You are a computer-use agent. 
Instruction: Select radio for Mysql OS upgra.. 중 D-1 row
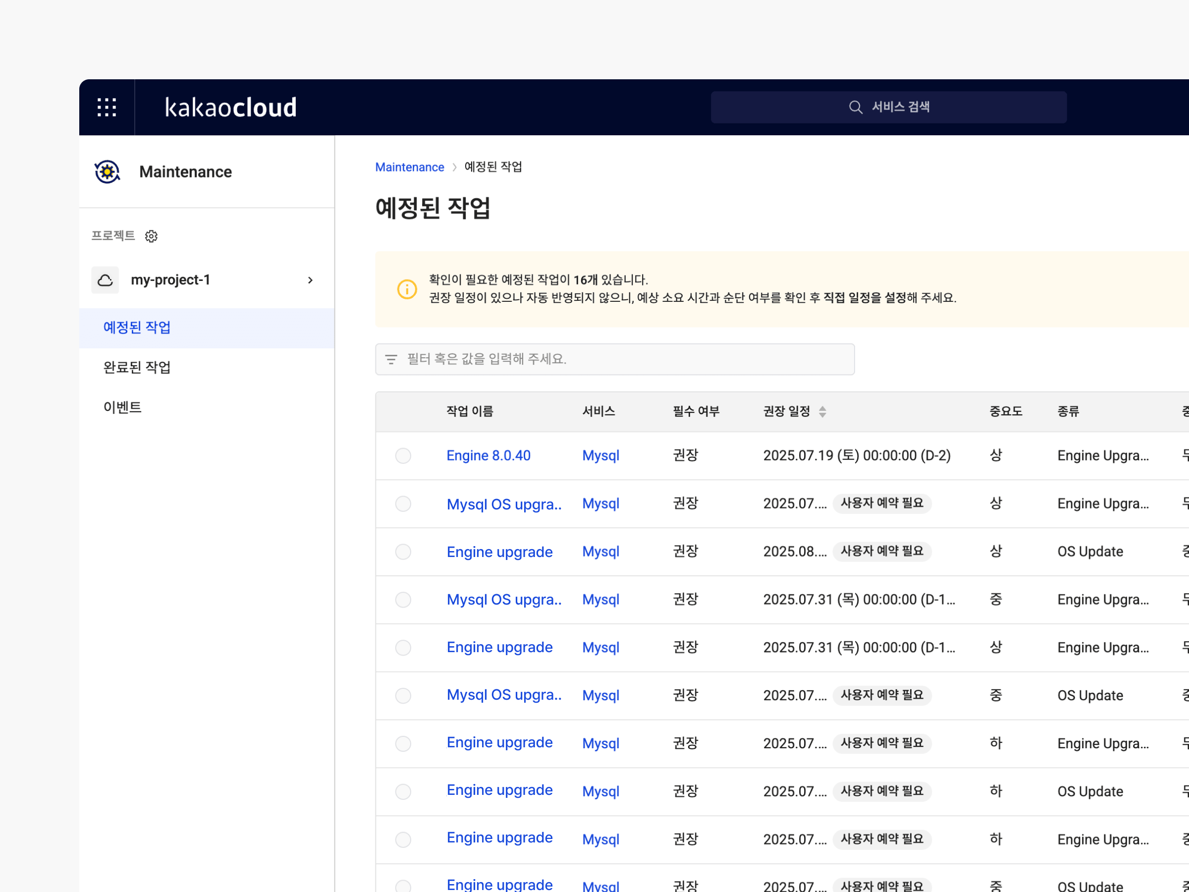(403, 600)
